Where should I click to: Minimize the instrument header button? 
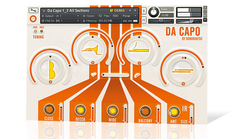click(205, 12)
